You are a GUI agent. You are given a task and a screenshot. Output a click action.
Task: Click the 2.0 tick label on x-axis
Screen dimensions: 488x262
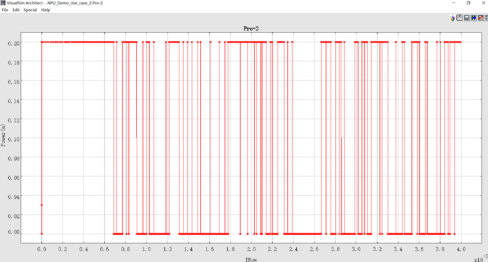[x=251, y=249]
